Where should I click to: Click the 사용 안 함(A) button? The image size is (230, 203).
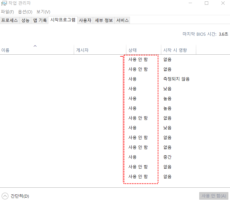pos(214,196)
